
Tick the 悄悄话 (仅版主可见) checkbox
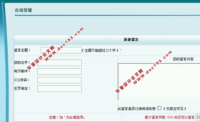(x=159, y=108)
